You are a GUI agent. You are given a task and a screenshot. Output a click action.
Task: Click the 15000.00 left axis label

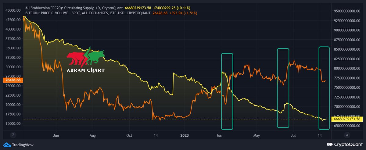(x=13, y=123)
